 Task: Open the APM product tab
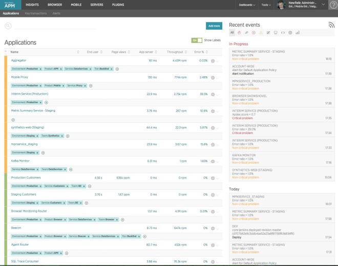tap(11, 5)
